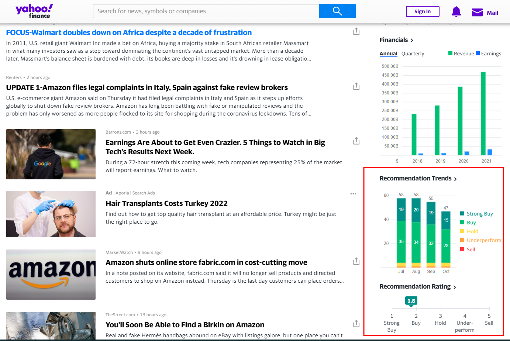
Task: Click 'Barrons.com • 3 hours ago' source line
Action: click(132, 132)
